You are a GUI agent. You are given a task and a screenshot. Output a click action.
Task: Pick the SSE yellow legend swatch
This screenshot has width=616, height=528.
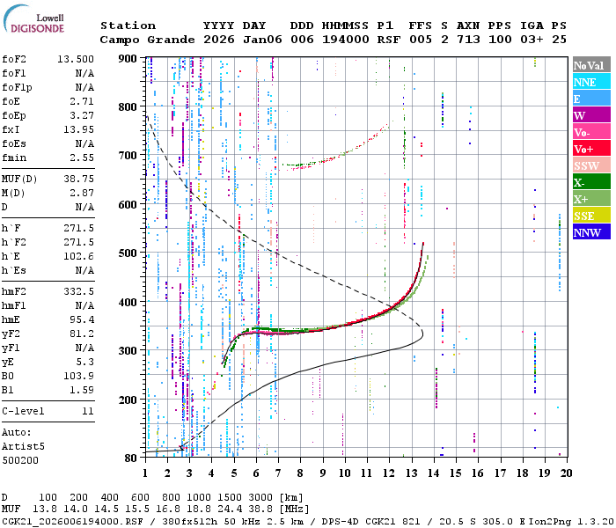590,216
